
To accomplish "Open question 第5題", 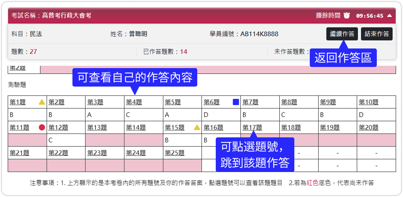I will click(173, 102).
